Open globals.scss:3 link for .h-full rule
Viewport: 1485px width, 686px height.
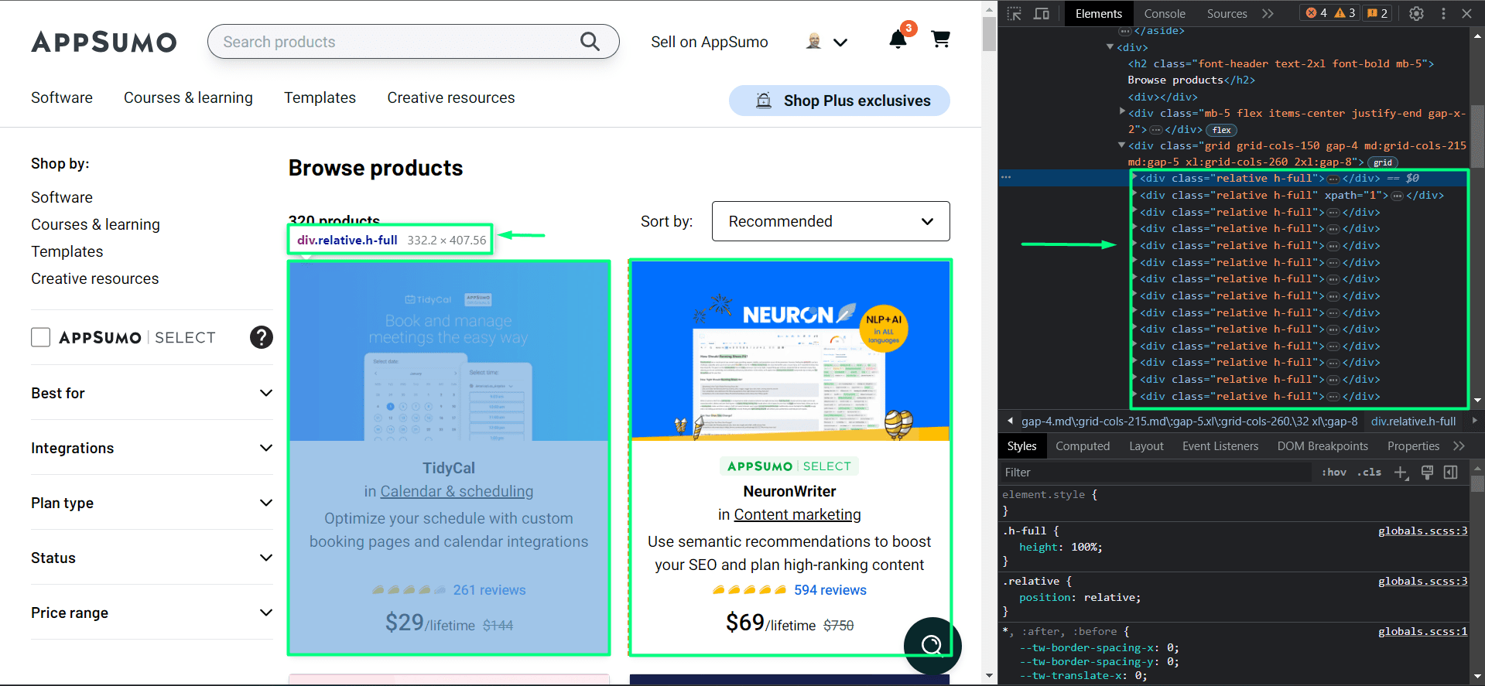click(x=1422, y=531)
